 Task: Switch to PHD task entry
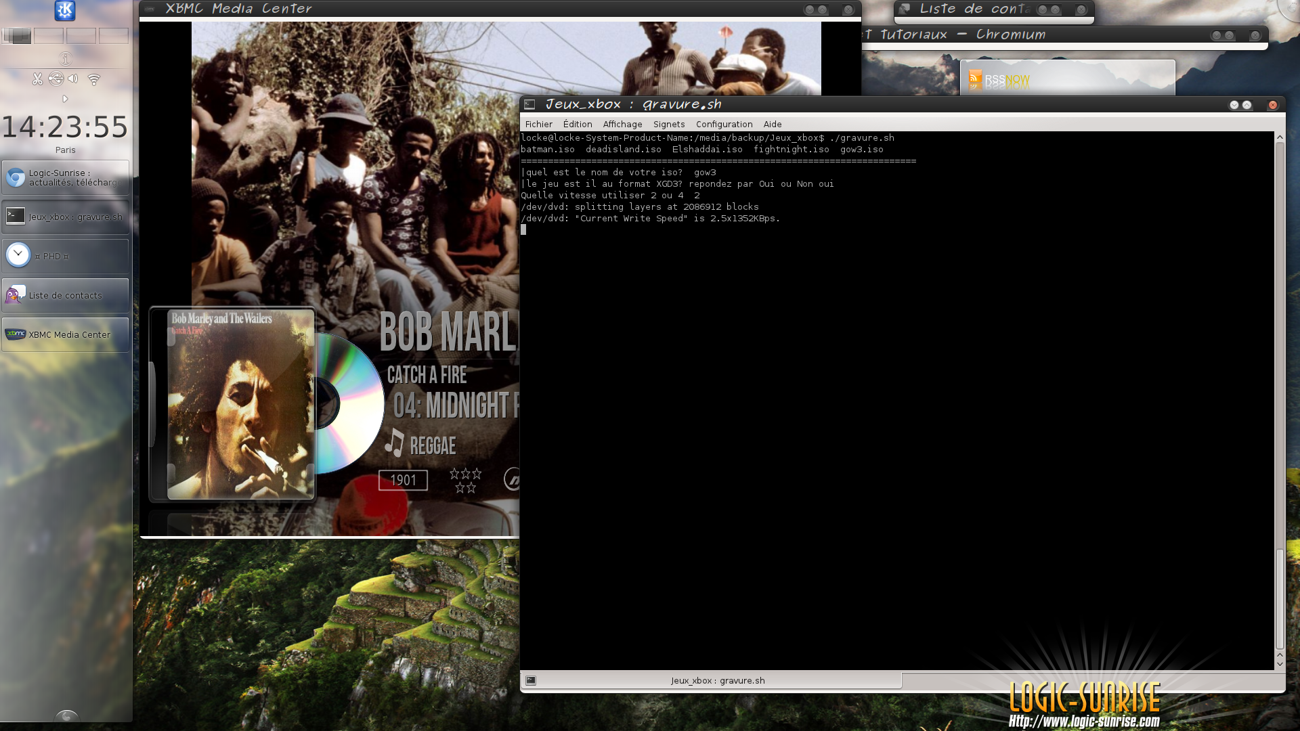tap(65, 256)
